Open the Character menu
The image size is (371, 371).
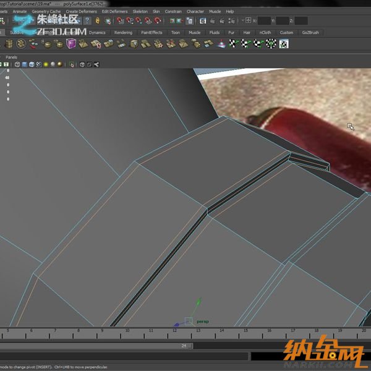click(x=195, y=11)
